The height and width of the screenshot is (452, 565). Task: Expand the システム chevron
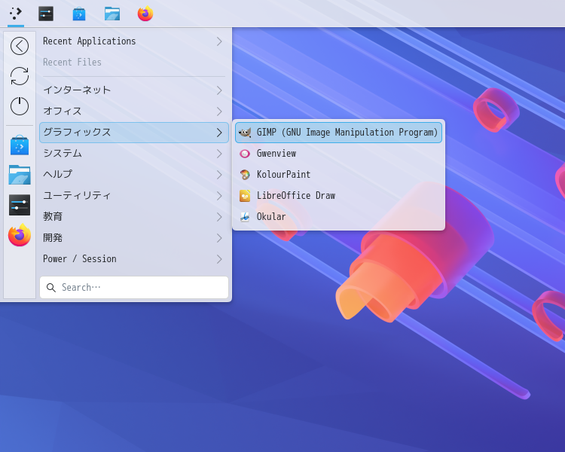219,154
